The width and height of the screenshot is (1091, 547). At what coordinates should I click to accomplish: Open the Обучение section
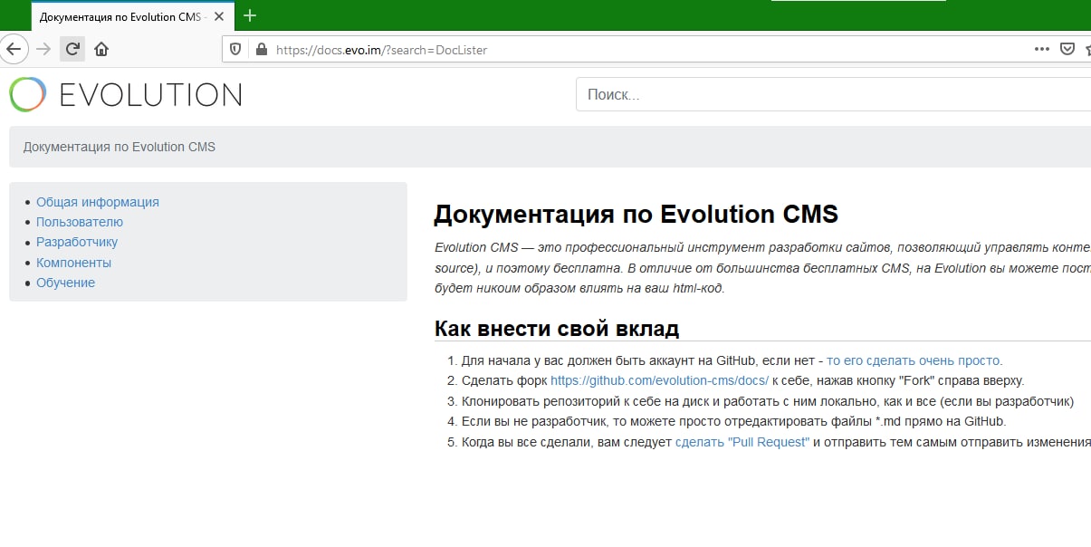coord(66,283)
